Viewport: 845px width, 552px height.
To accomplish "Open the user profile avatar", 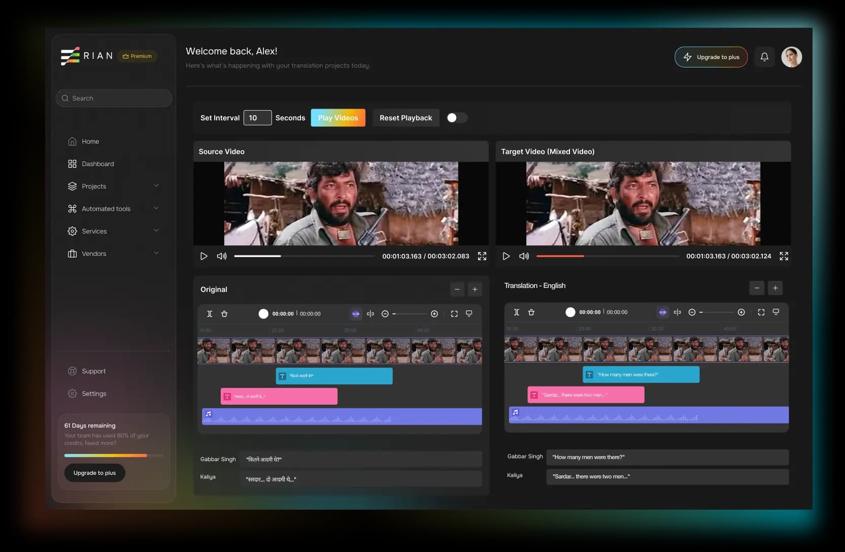I will point(791,57).
